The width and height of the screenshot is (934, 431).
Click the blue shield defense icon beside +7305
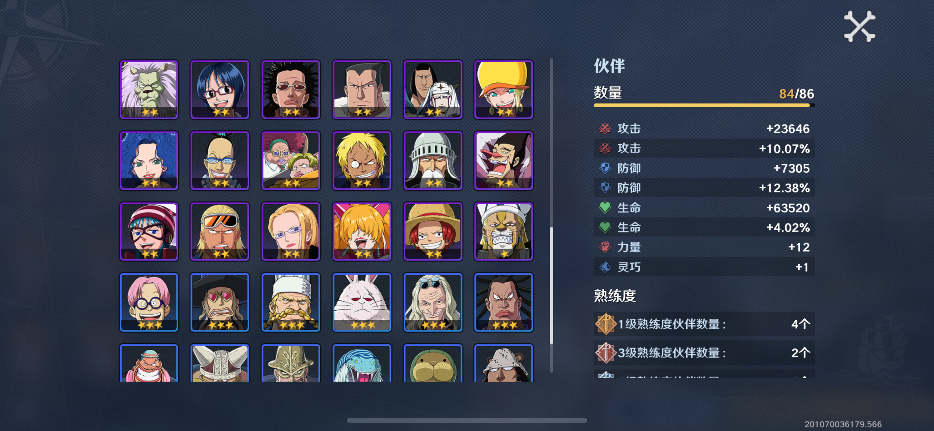click(604, 168)
